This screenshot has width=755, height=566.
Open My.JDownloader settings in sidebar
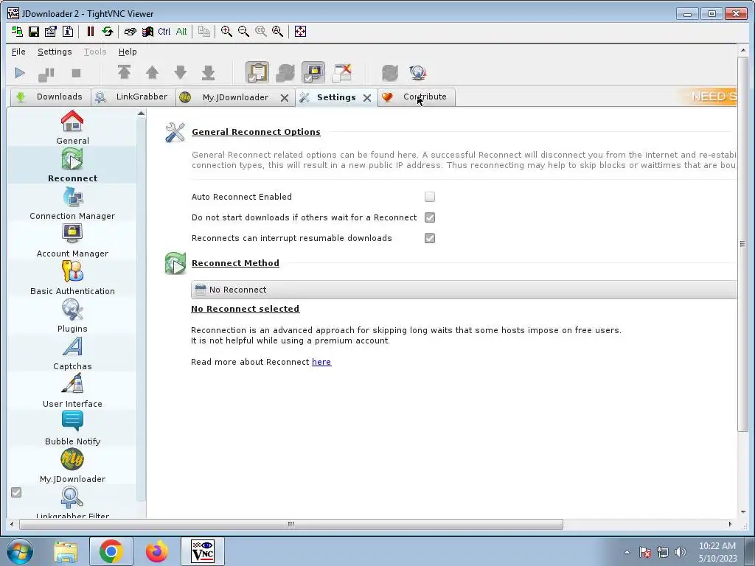(72, 466)
